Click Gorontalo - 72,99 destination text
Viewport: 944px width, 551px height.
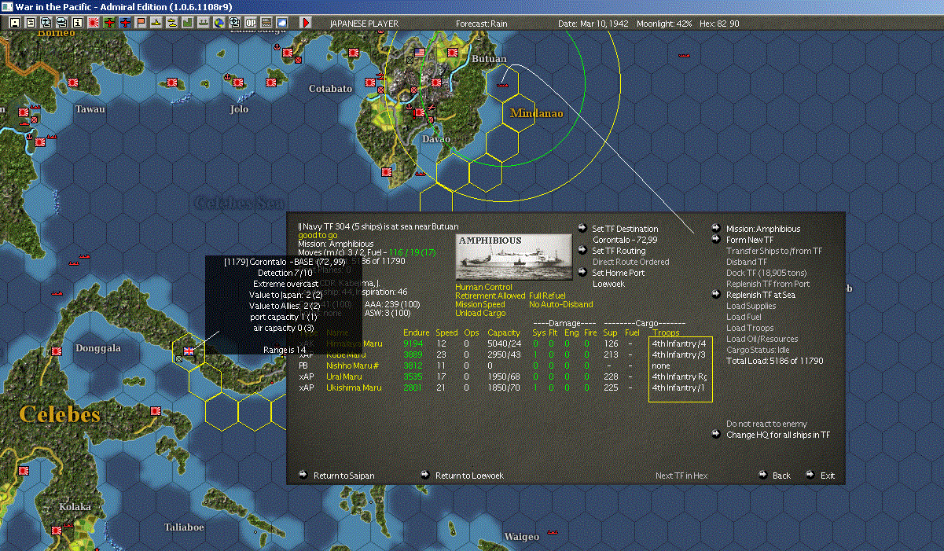625,240
